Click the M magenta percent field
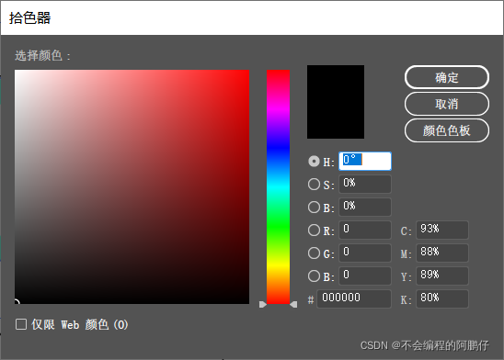The width and height of the screenshot is (504, 360). point(442,253)
